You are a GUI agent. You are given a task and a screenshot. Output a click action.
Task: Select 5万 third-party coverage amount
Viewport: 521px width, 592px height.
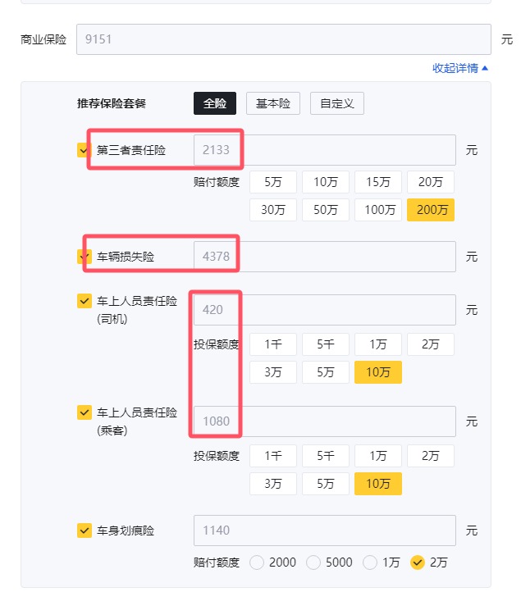[273, 182]
